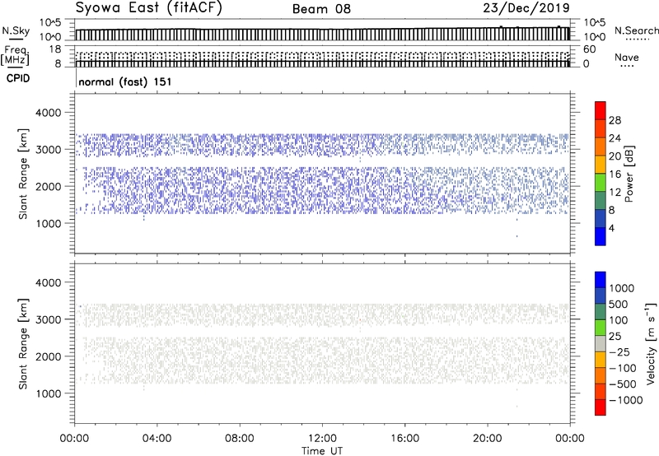659x456 pixels.
Task: Click the dotted line sample under Nave
Action: pyautogui.click(x=627, y=67)
